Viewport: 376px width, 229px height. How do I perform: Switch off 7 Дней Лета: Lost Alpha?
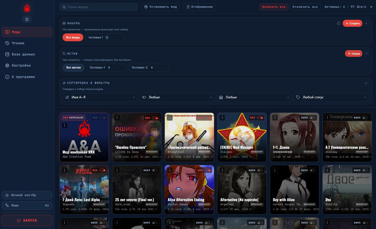[103, 170]
